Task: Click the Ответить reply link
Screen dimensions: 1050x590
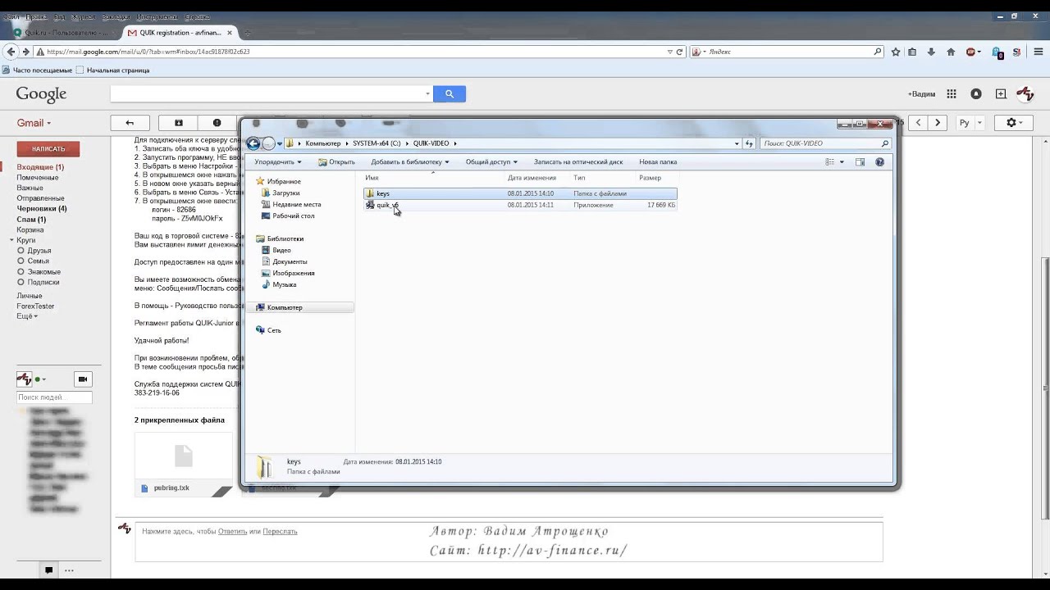Action: pyautogui.click(x=232, y=532)
